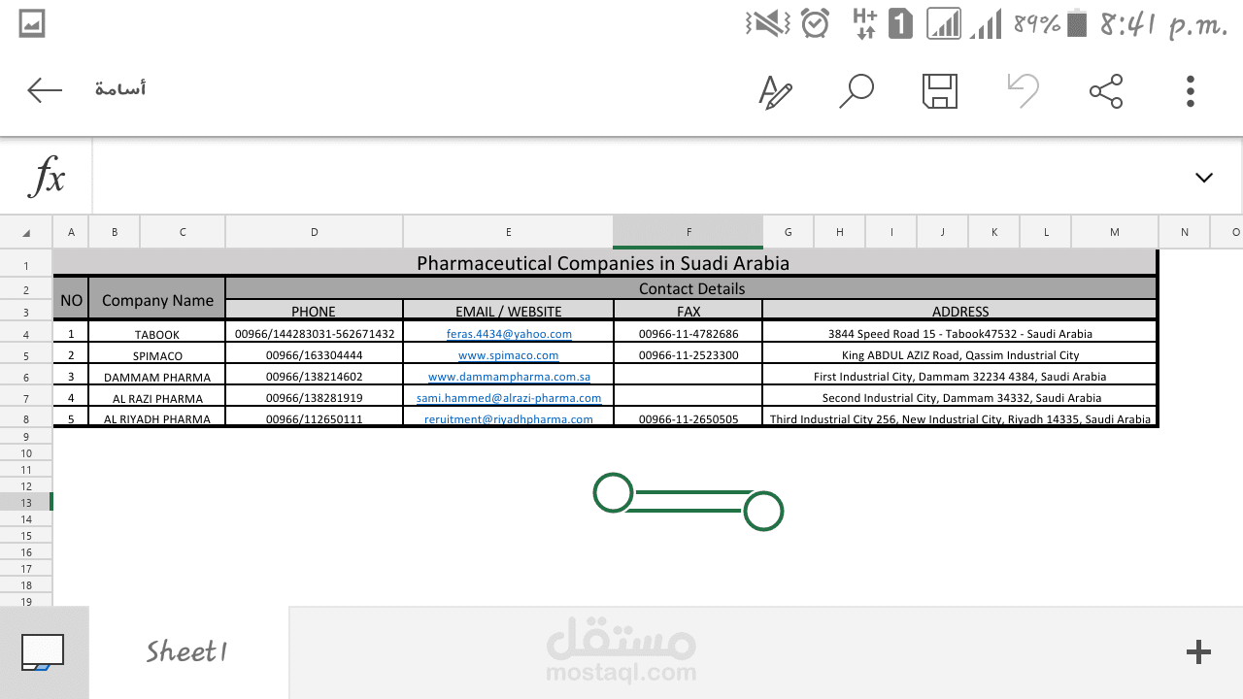Viewport: 1243px width, 699px height.
Task: Select the SPIMACO company cell
Action: 157,355
